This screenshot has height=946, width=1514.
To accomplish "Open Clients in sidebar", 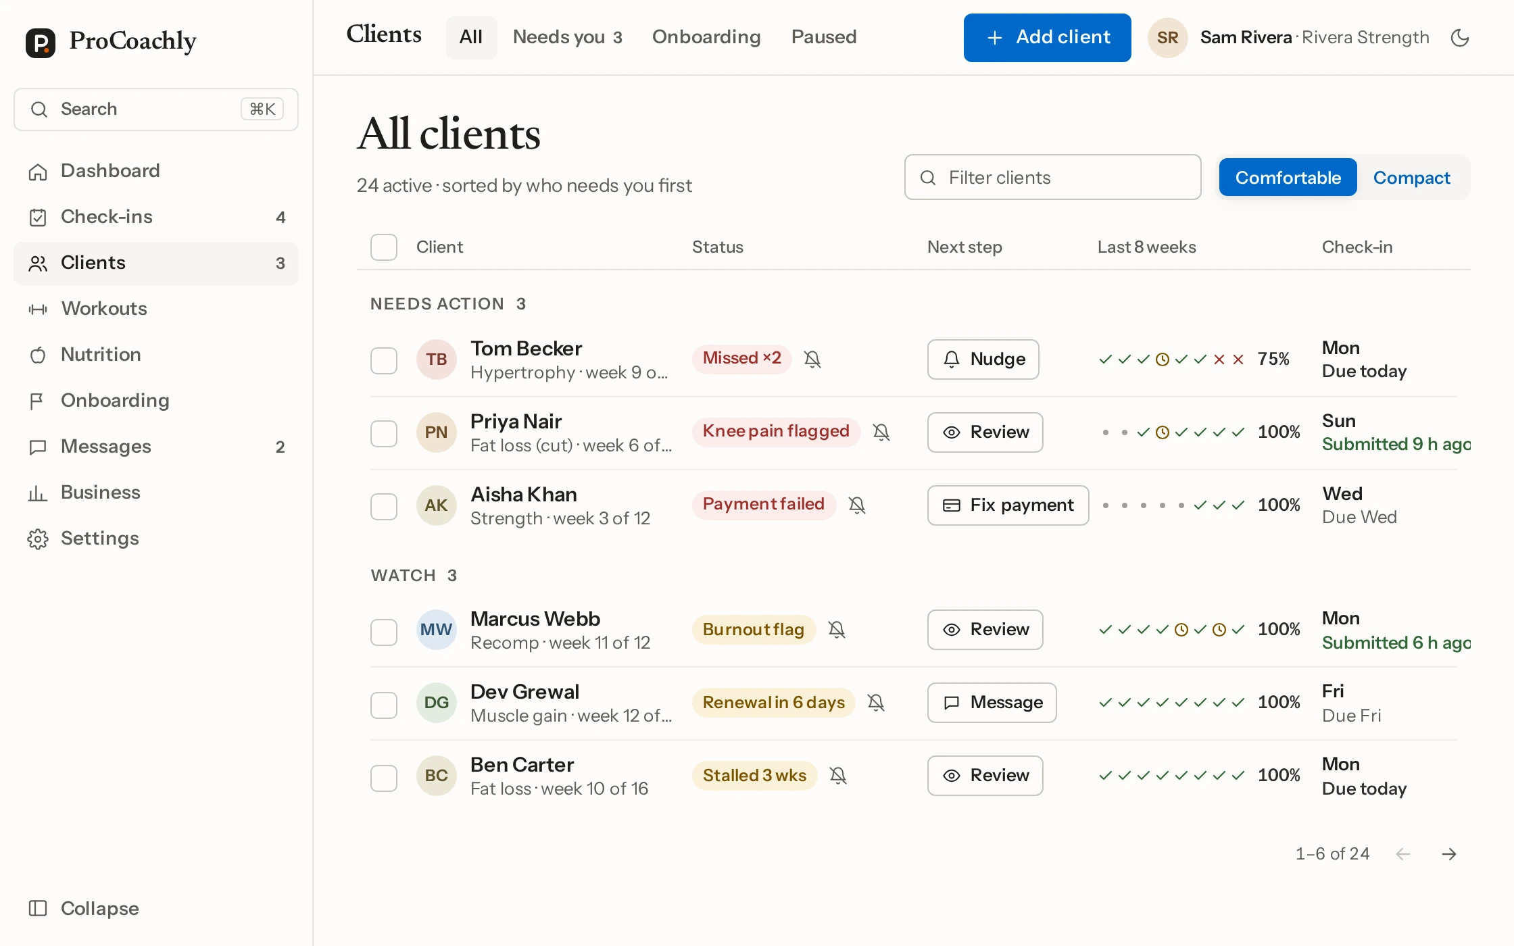I will tap(156, 263).
